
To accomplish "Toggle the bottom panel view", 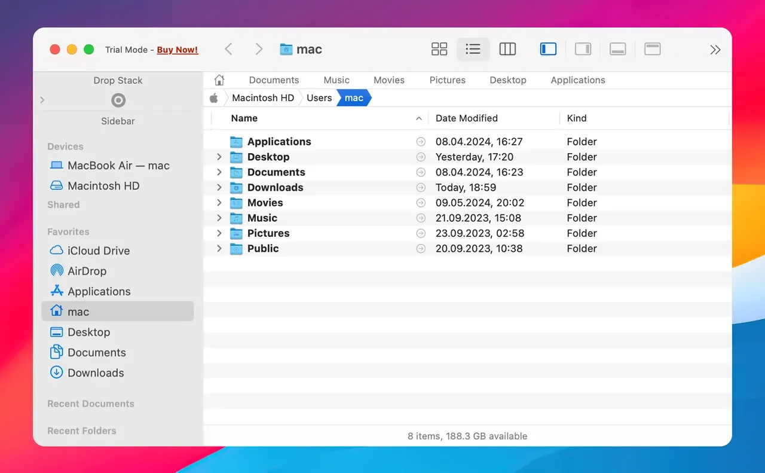I will click(617, 49).
